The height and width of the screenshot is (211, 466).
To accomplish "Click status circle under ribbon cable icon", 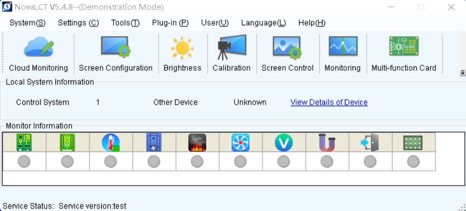I will (327, 162).
